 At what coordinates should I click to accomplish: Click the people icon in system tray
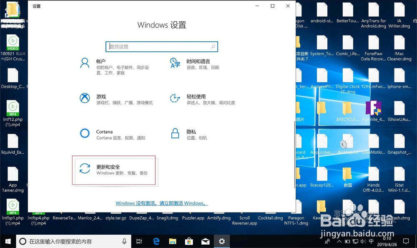click(x=327, y=241)
